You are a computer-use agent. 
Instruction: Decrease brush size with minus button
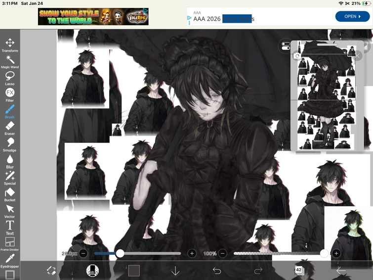click(x=83, y=253)
